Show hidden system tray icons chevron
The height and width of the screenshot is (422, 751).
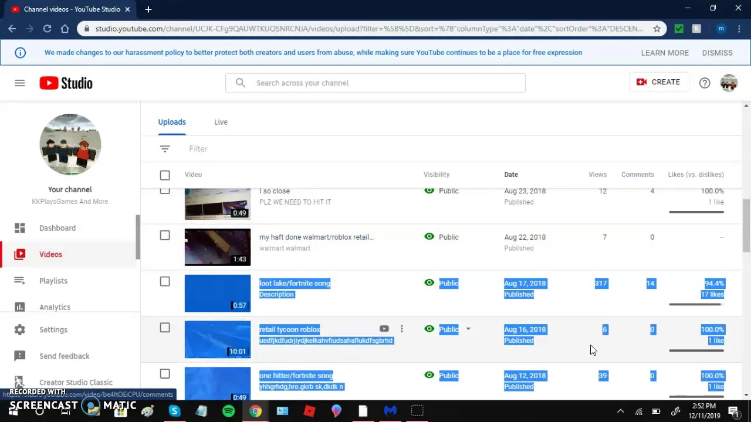click(x=621, y=411)
